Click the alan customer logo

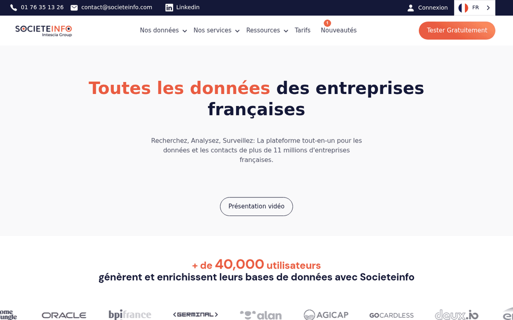(x=261, y=315)
